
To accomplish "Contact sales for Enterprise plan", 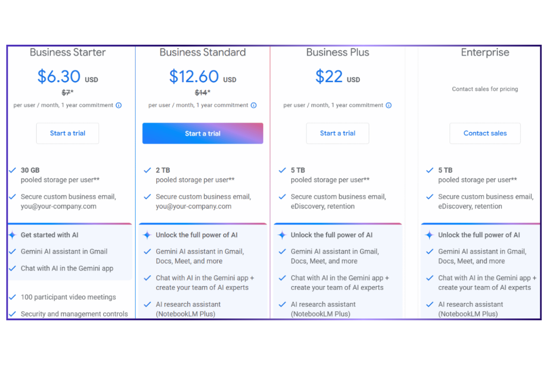I will click(485, 133).
